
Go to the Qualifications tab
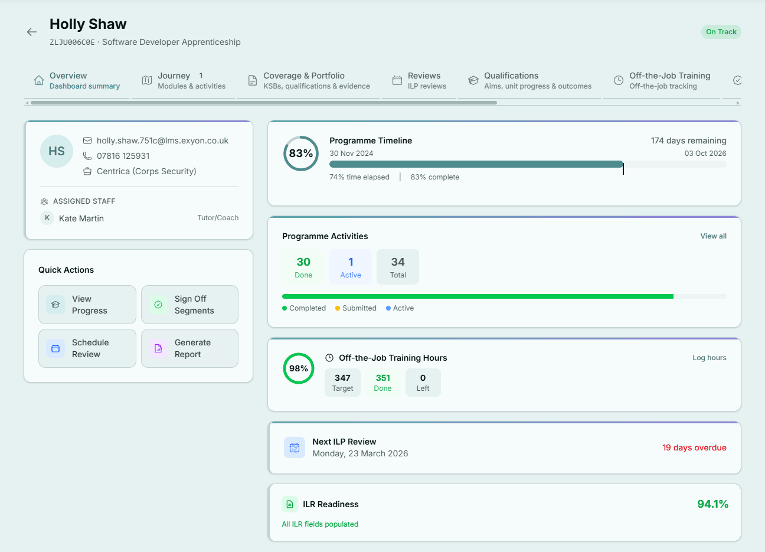pos(529,81)
